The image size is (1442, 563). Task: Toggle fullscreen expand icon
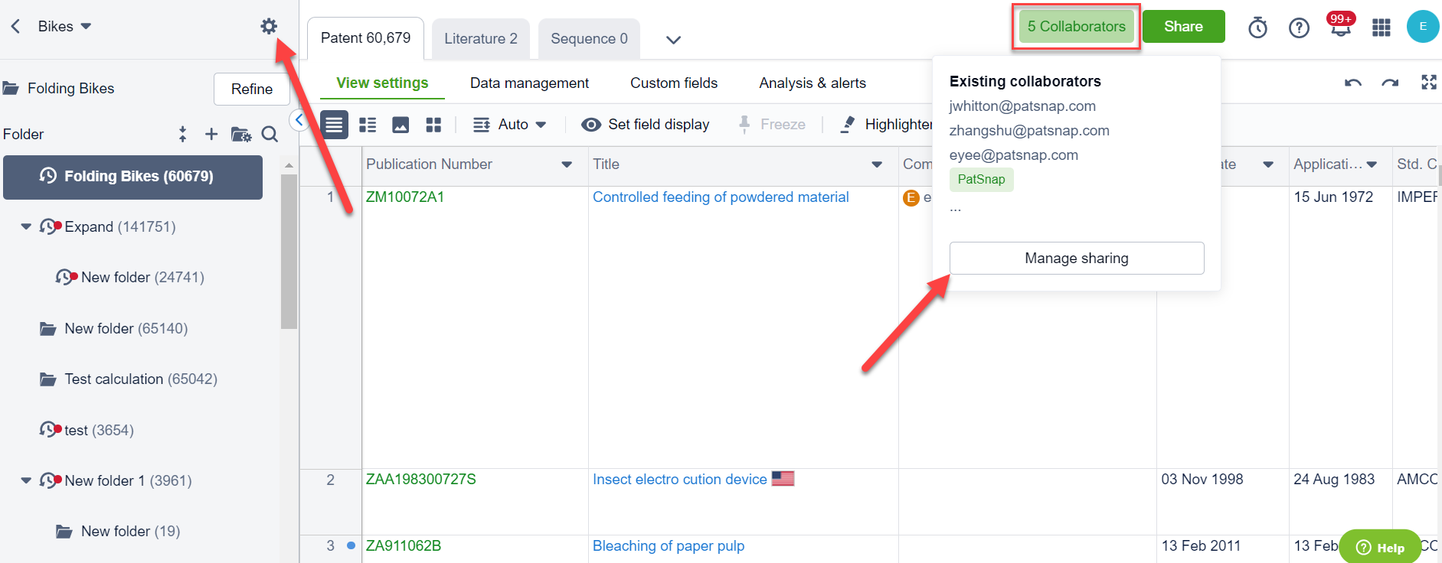(x=1428, y=83)
